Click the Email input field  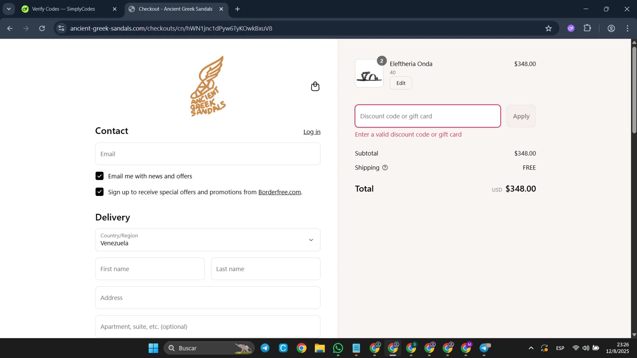pyautogui.click(x=208, y=154)
